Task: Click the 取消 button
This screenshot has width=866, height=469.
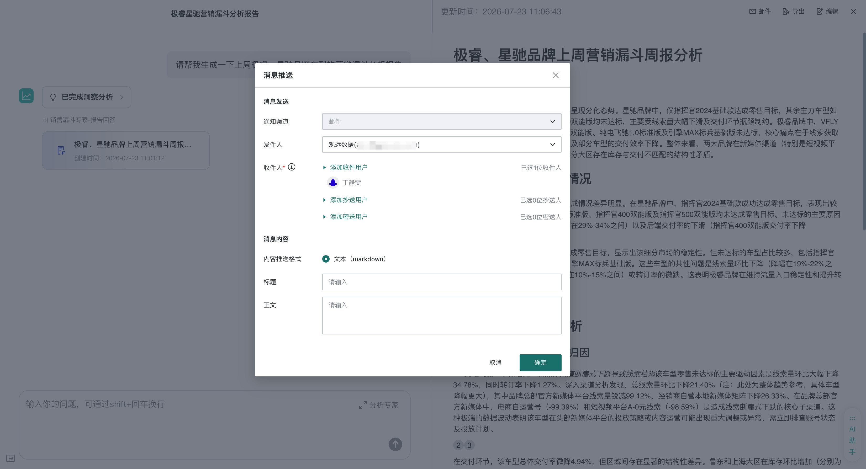Action: 495,363
